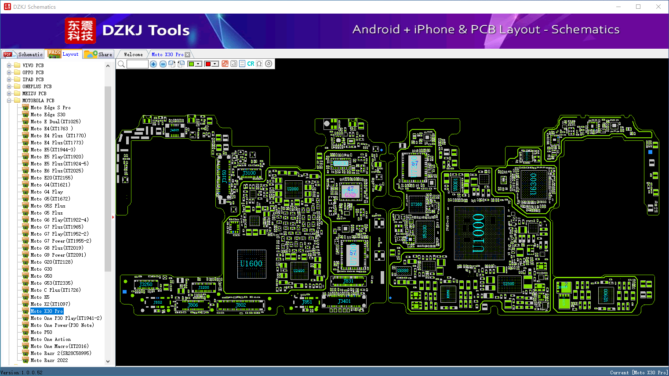Screen dimensions: 669x376
Task: Open the Share tab
Action: pyautogui.click(x=98, y=54)
